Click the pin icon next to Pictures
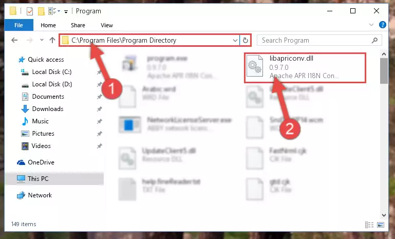Screen dimensions: 395x239 [100, 134]
